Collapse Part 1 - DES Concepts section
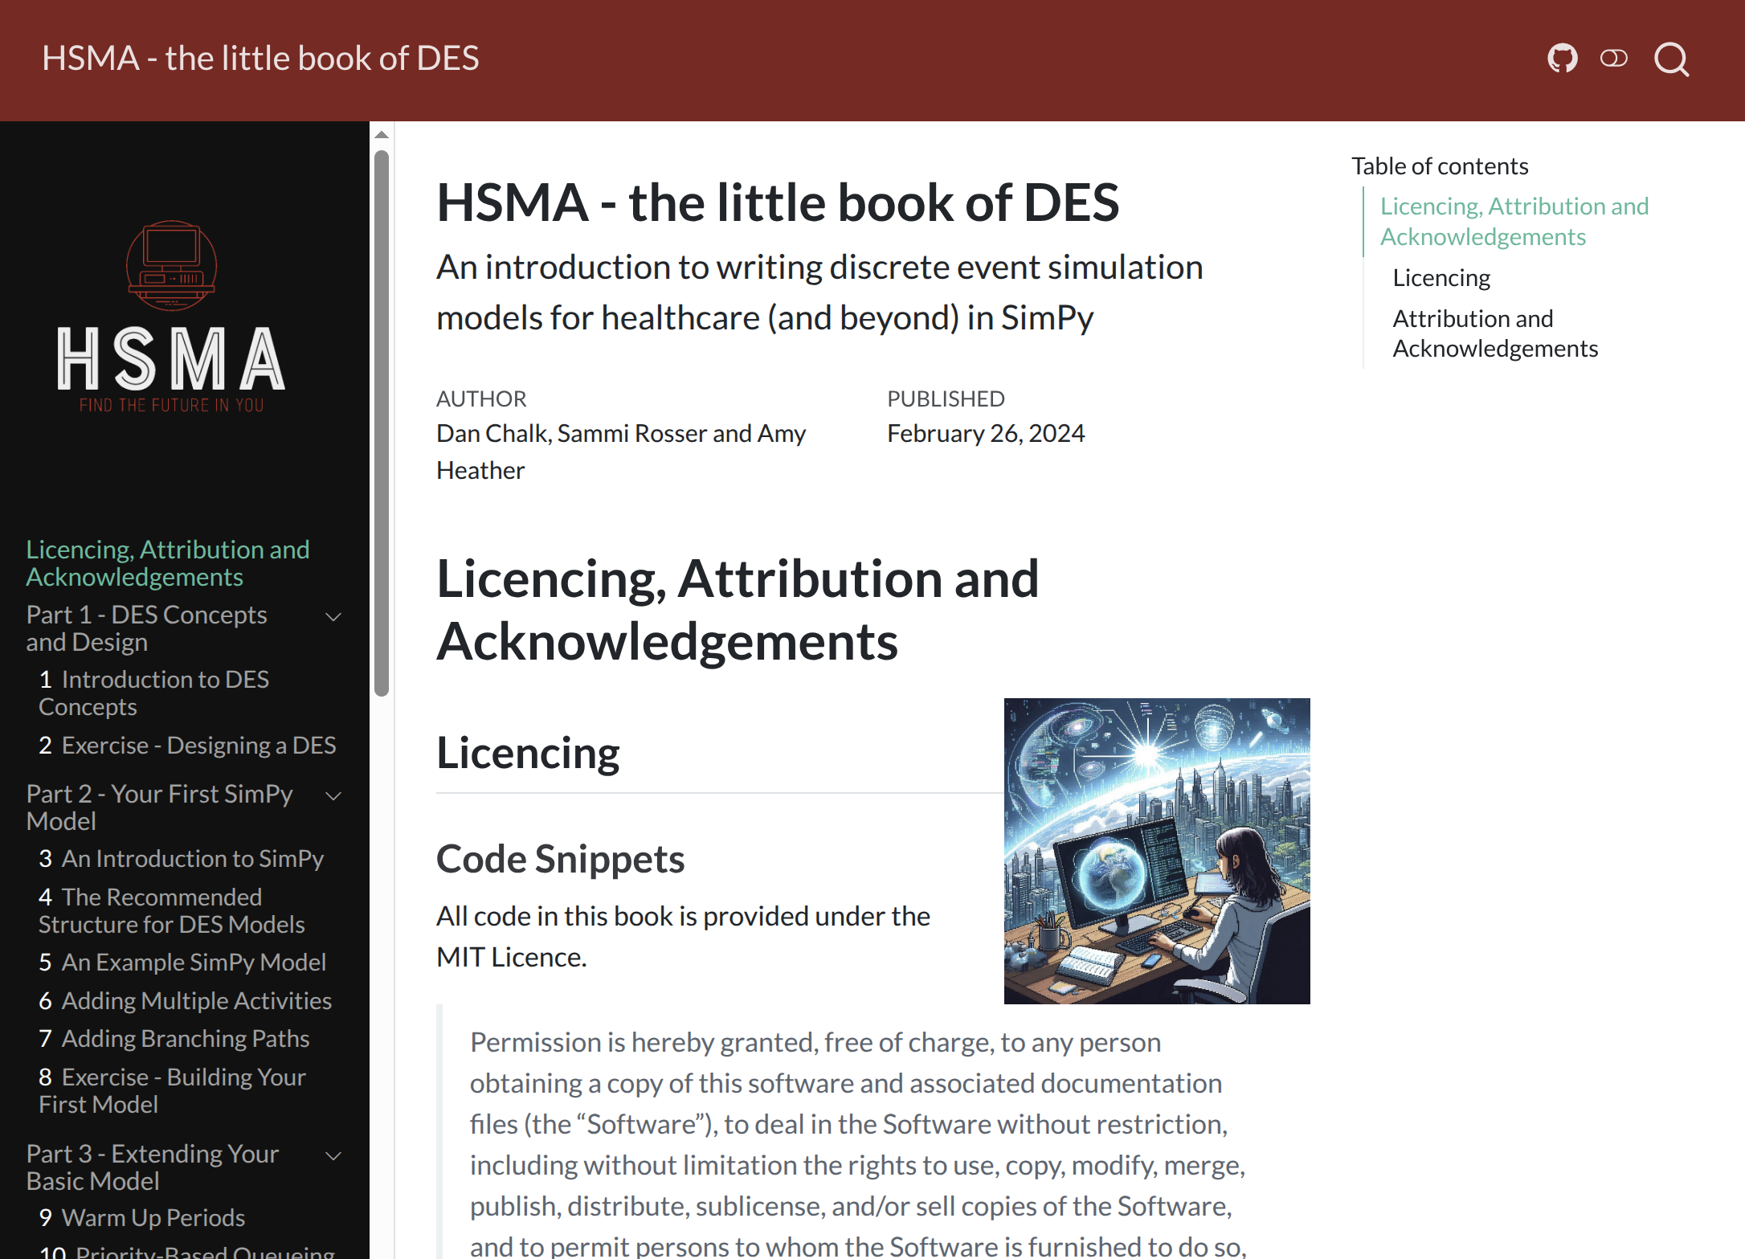 point(333,617)
